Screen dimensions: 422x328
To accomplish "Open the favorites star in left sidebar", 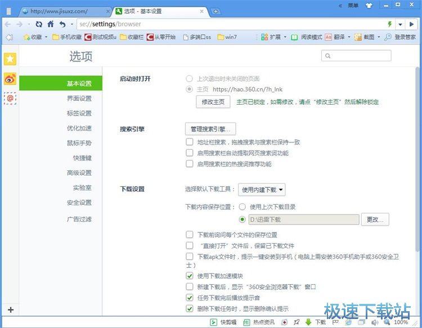I will pyautogui.click(x=10, y=59).
